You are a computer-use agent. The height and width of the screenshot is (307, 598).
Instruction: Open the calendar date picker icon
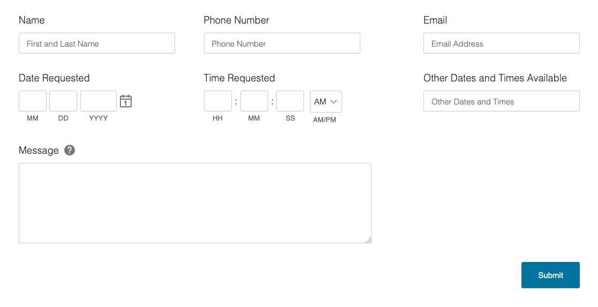[126, 101]
